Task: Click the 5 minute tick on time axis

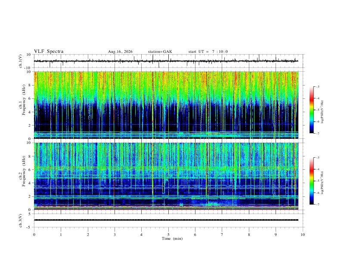Action: pyautogui.click(x=168, y=235)
